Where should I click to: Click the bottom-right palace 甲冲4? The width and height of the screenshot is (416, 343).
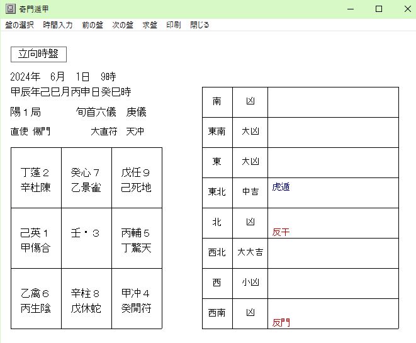pyautogui.click(x=137, y=300)
